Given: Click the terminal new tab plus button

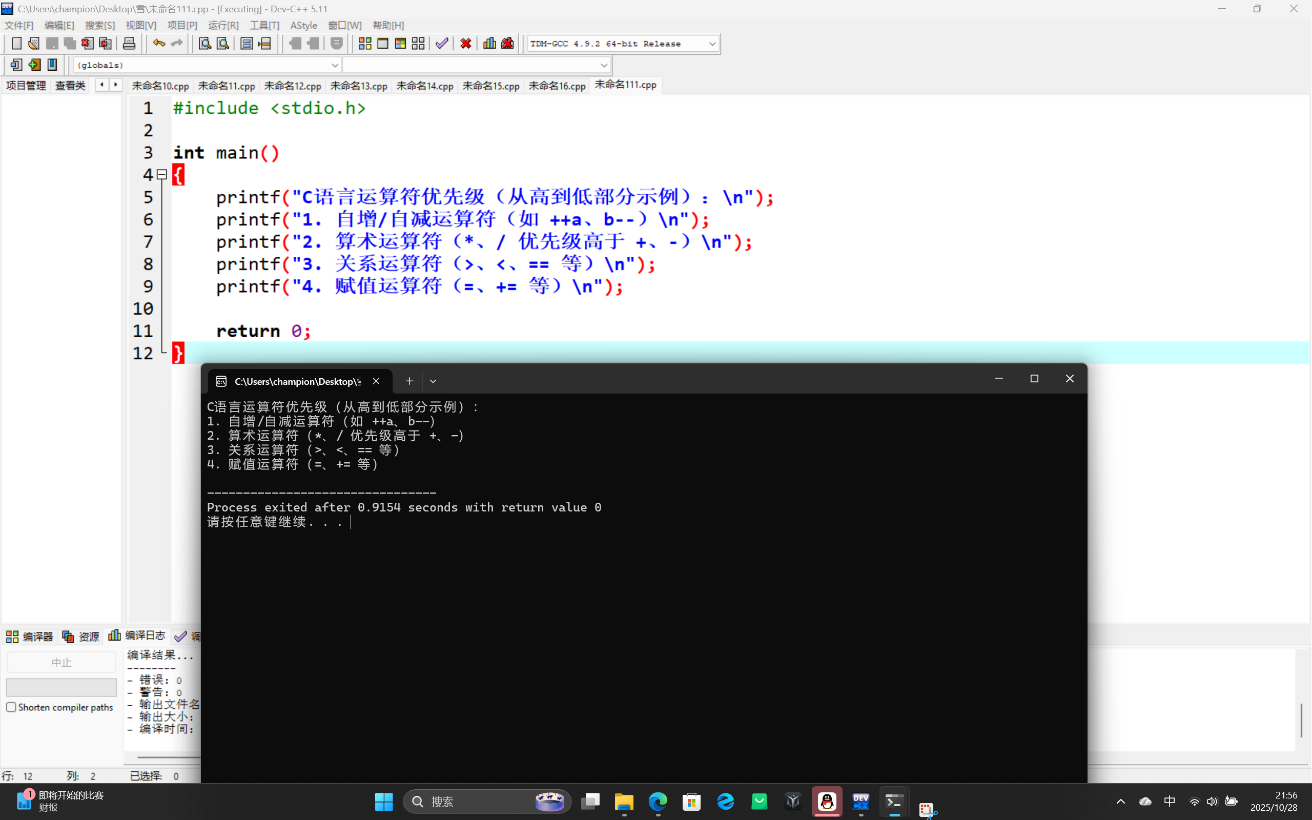Looking at the screenshot, I should (409, 381).
